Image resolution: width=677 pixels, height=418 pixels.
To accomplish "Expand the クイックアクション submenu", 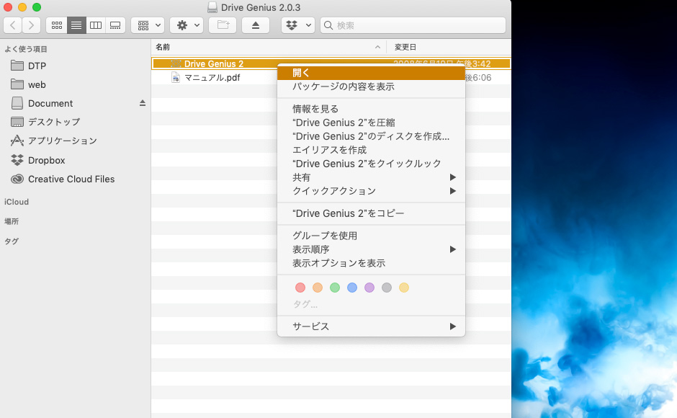I will coord(372,191).
